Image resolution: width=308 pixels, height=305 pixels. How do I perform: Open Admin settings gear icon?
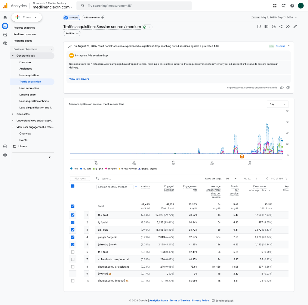pyautogui.click(x=5, y=155)
